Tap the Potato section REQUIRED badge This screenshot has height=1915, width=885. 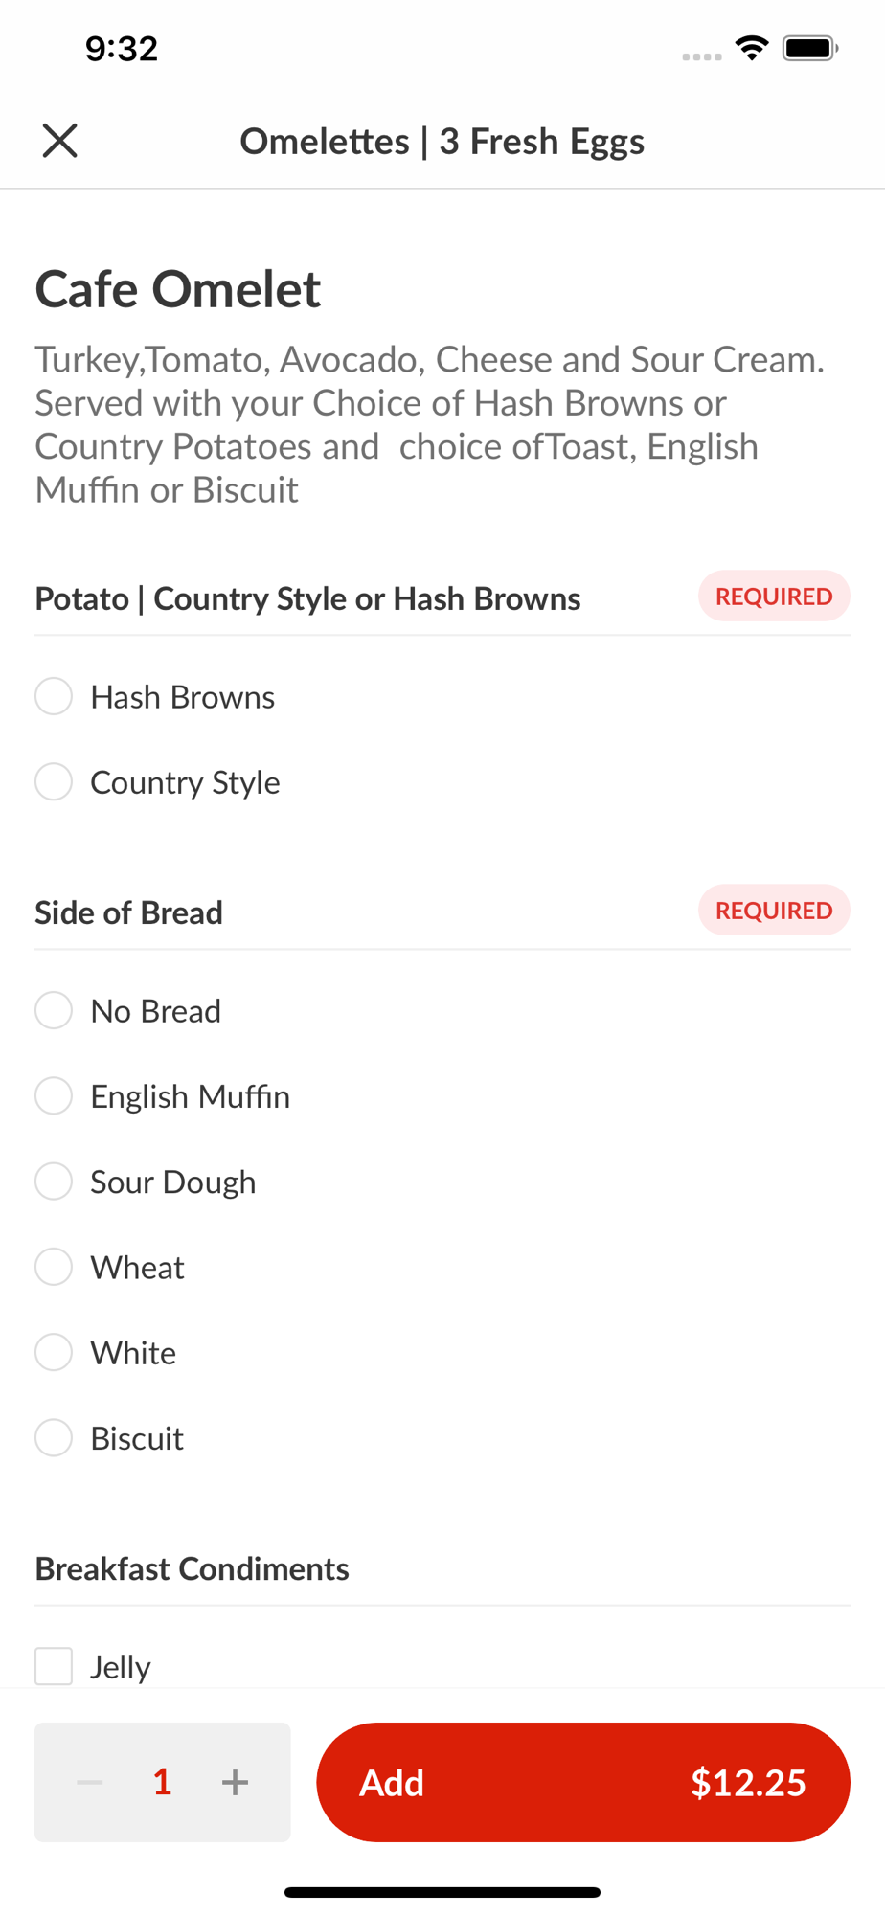(774, 597)
